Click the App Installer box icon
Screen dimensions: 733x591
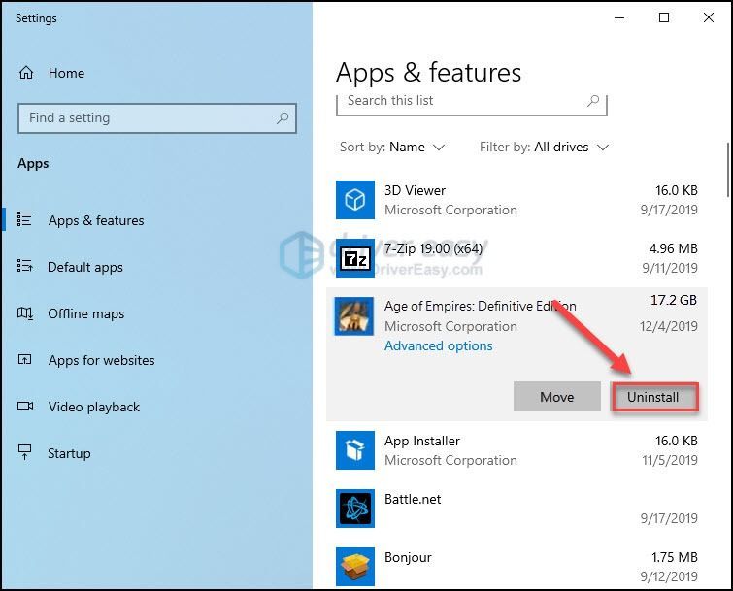pos(355,450)
